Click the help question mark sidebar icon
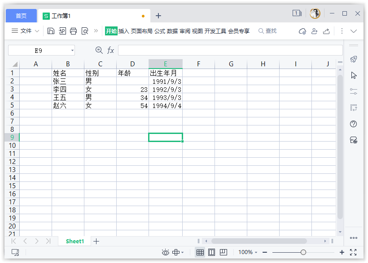The image size is (368, 263). click(354, 124)
